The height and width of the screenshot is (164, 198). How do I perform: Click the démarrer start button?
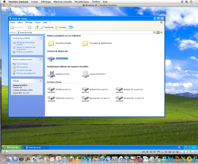point(12,147)
